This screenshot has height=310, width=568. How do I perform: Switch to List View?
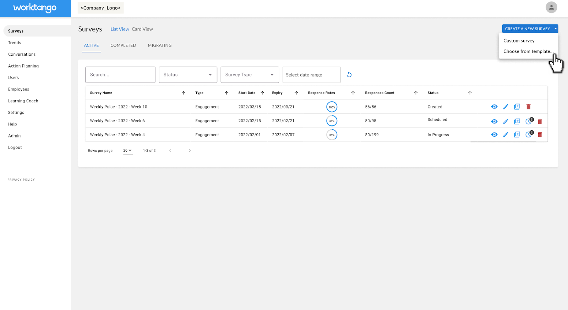coord(120,29)
